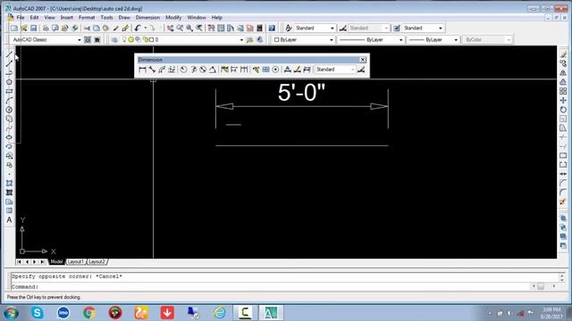Click the Plot printer icon
572x321 pixels.
coord(46,28)
